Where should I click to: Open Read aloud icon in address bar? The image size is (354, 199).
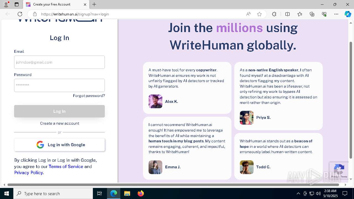(248, 14)
